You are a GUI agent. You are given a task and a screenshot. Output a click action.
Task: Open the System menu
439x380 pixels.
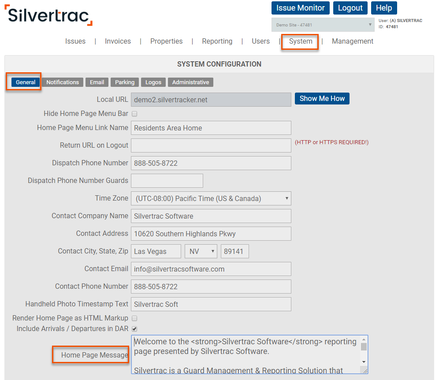[301, 41]
